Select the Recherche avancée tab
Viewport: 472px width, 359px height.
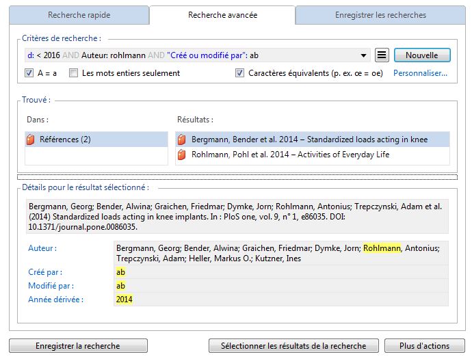pos(222,14)
